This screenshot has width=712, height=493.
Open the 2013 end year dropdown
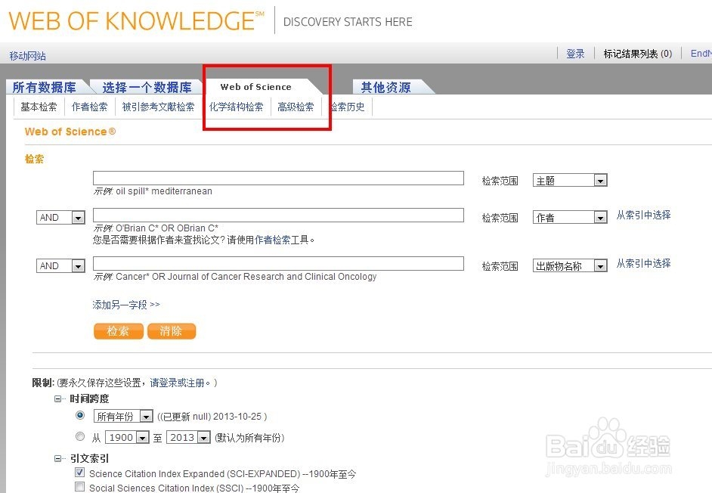(x=188, y=438)
